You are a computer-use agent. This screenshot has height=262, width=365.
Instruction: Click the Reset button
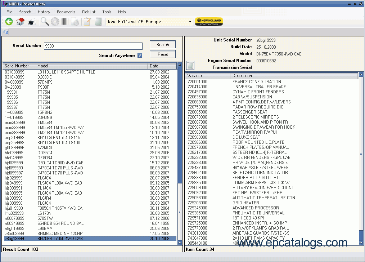click(x=163, y=54)
